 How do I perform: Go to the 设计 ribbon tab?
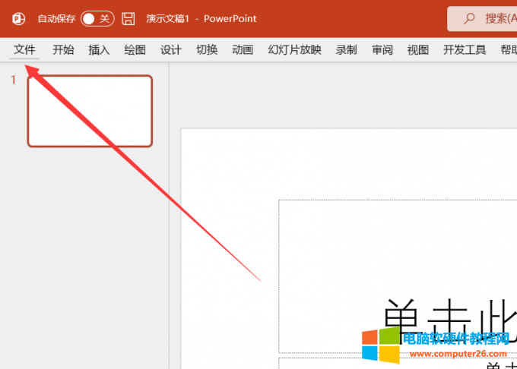pos(170,50)
